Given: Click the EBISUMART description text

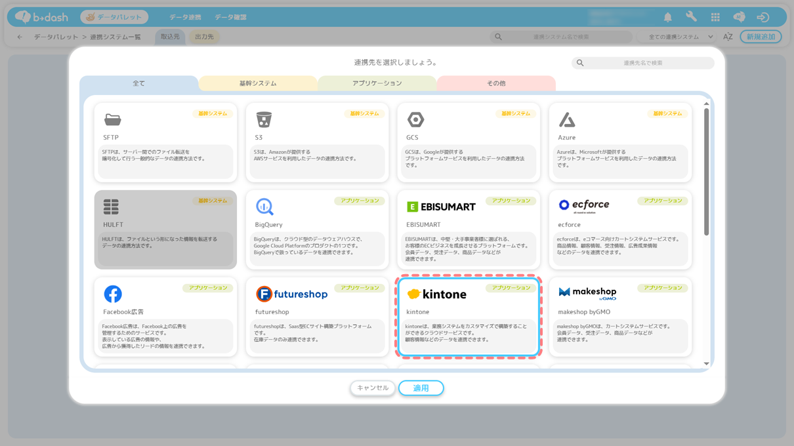Looking at the screenshot, I should pos(467,249).
